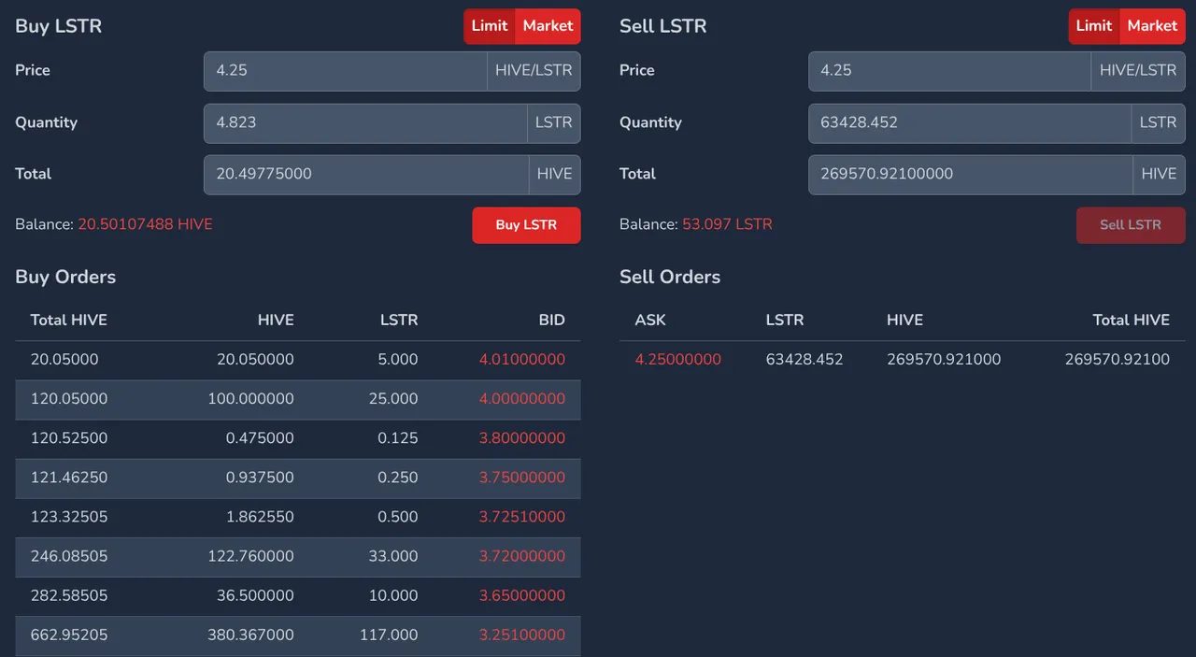Select Limit order type in Buy LSTR

[489, 26]
